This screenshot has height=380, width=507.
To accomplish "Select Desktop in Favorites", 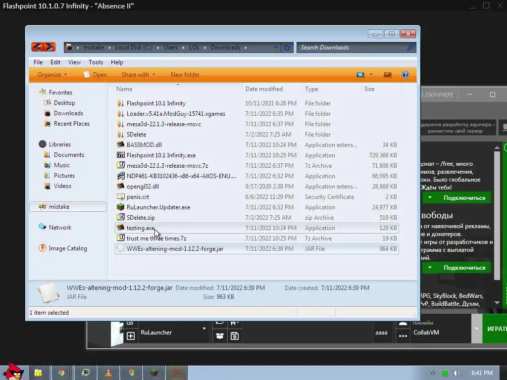I will tap(64, 103).
